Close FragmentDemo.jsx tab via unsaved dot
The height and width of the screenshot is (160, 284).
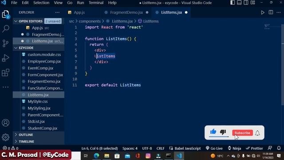tap(147, 12)
